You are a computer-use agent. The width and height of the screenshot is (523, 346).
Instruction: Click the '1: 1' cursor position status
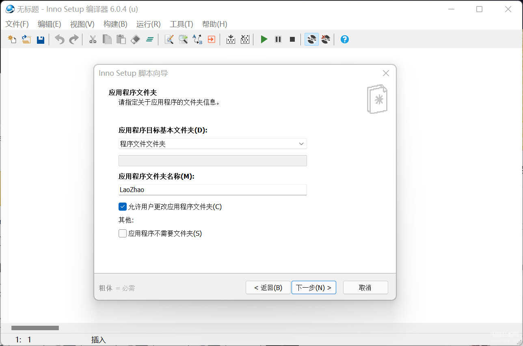pyautogui.click(x=23, y=340)
